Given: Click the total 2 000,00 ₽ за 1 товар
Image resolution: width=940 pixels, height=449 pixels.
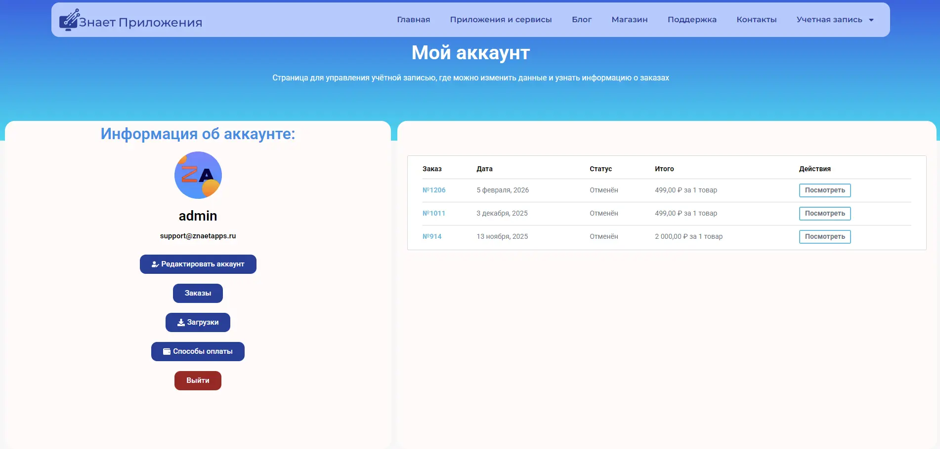Looking at the screenshot, I should 688,236.
